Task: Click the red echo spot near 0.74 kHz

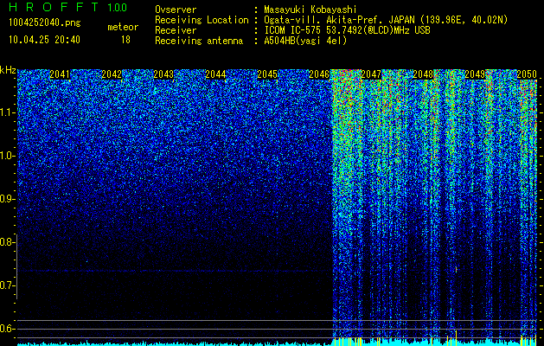Action: [x=456, y=269]
